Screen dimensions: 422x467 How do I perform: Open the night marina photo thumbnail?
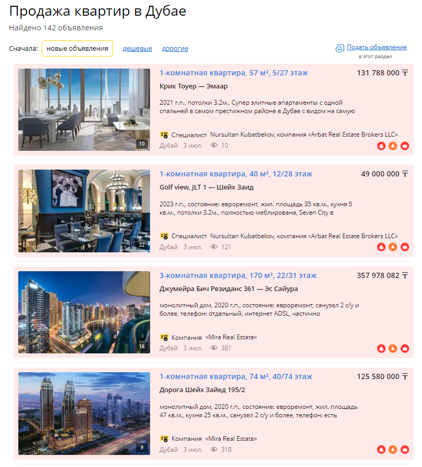click(84, 312)
